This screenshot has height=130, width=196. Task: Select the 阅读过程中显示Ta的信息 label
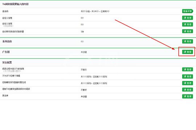[x=13, y=69]
